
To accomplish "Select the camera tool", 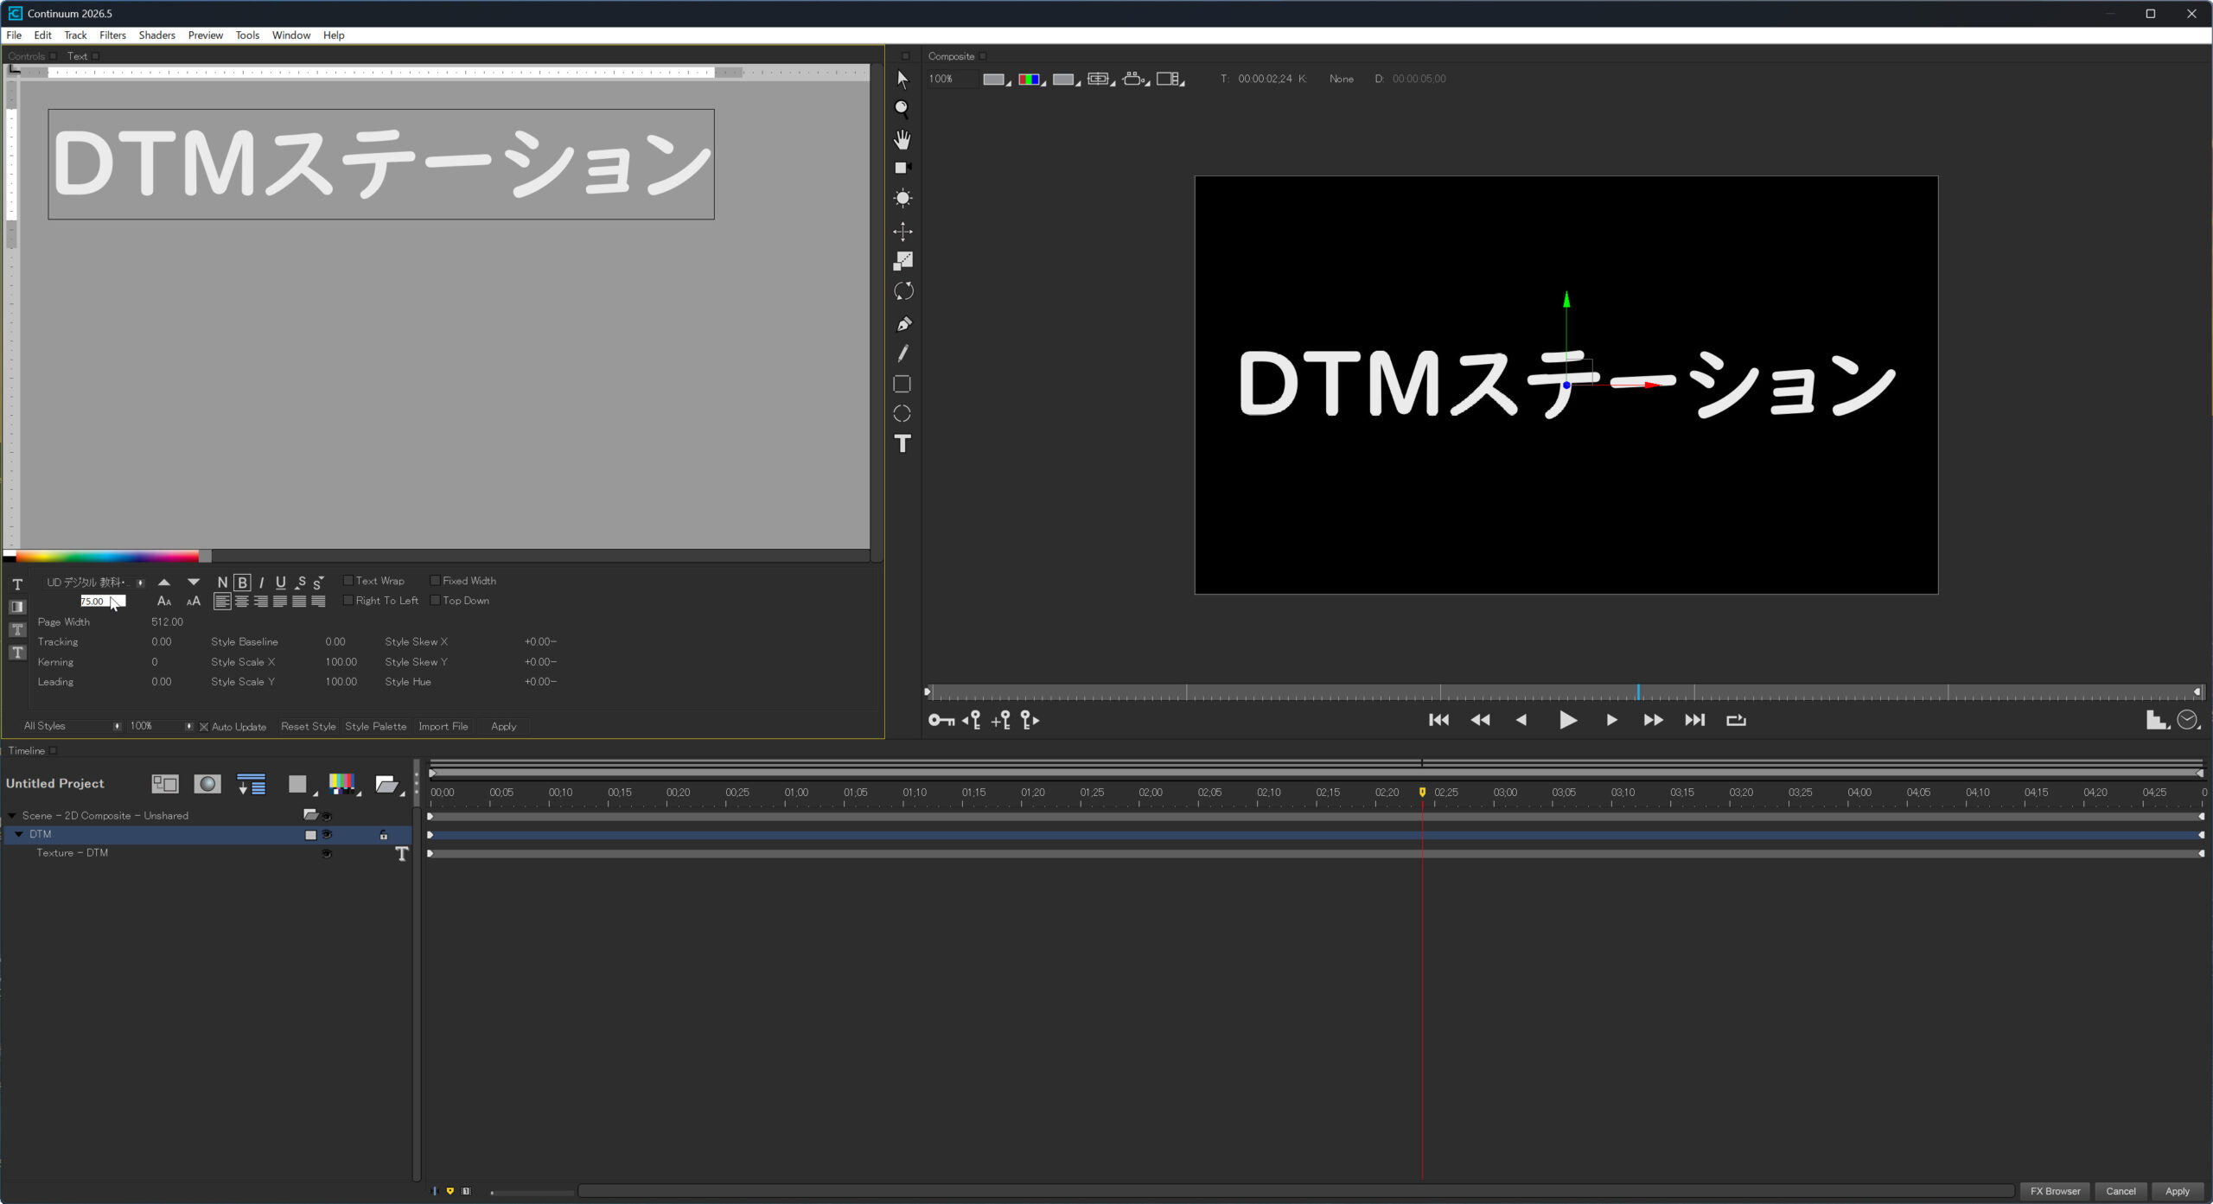I will tap(902, 168).
